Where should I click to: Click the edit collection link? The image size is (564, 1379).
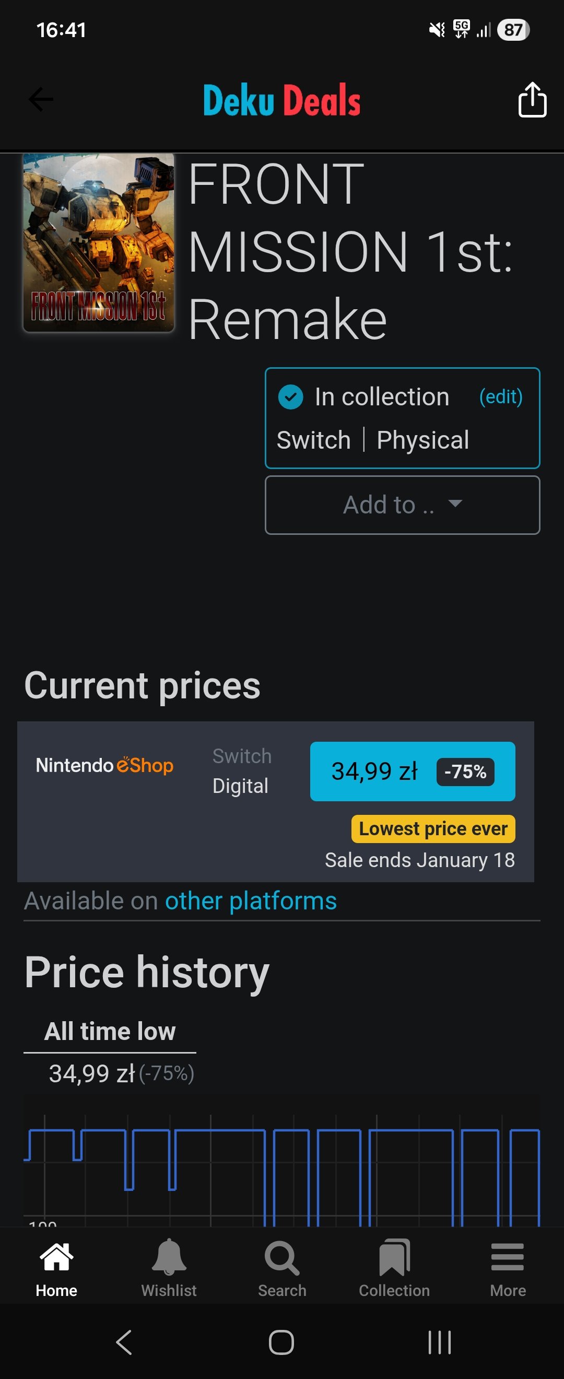(500, 396)
